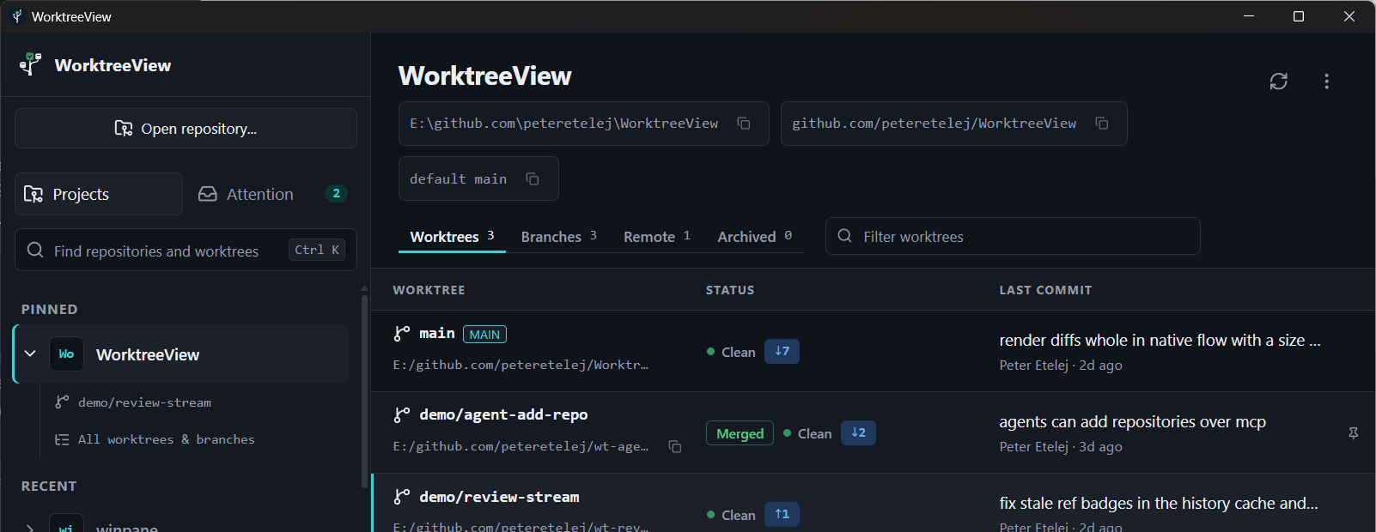
Task: Click the 'Peter Etelej · 3d ago' author line
Action: [x=1060, y=446]
